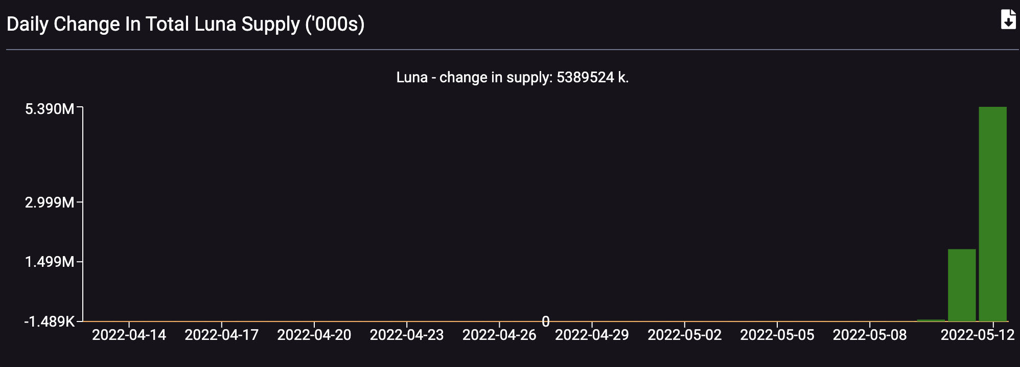The height and width of the screenshot is (367, 1020).
Task: Click the 2022-04-20 date label
Action: point(314,335)
